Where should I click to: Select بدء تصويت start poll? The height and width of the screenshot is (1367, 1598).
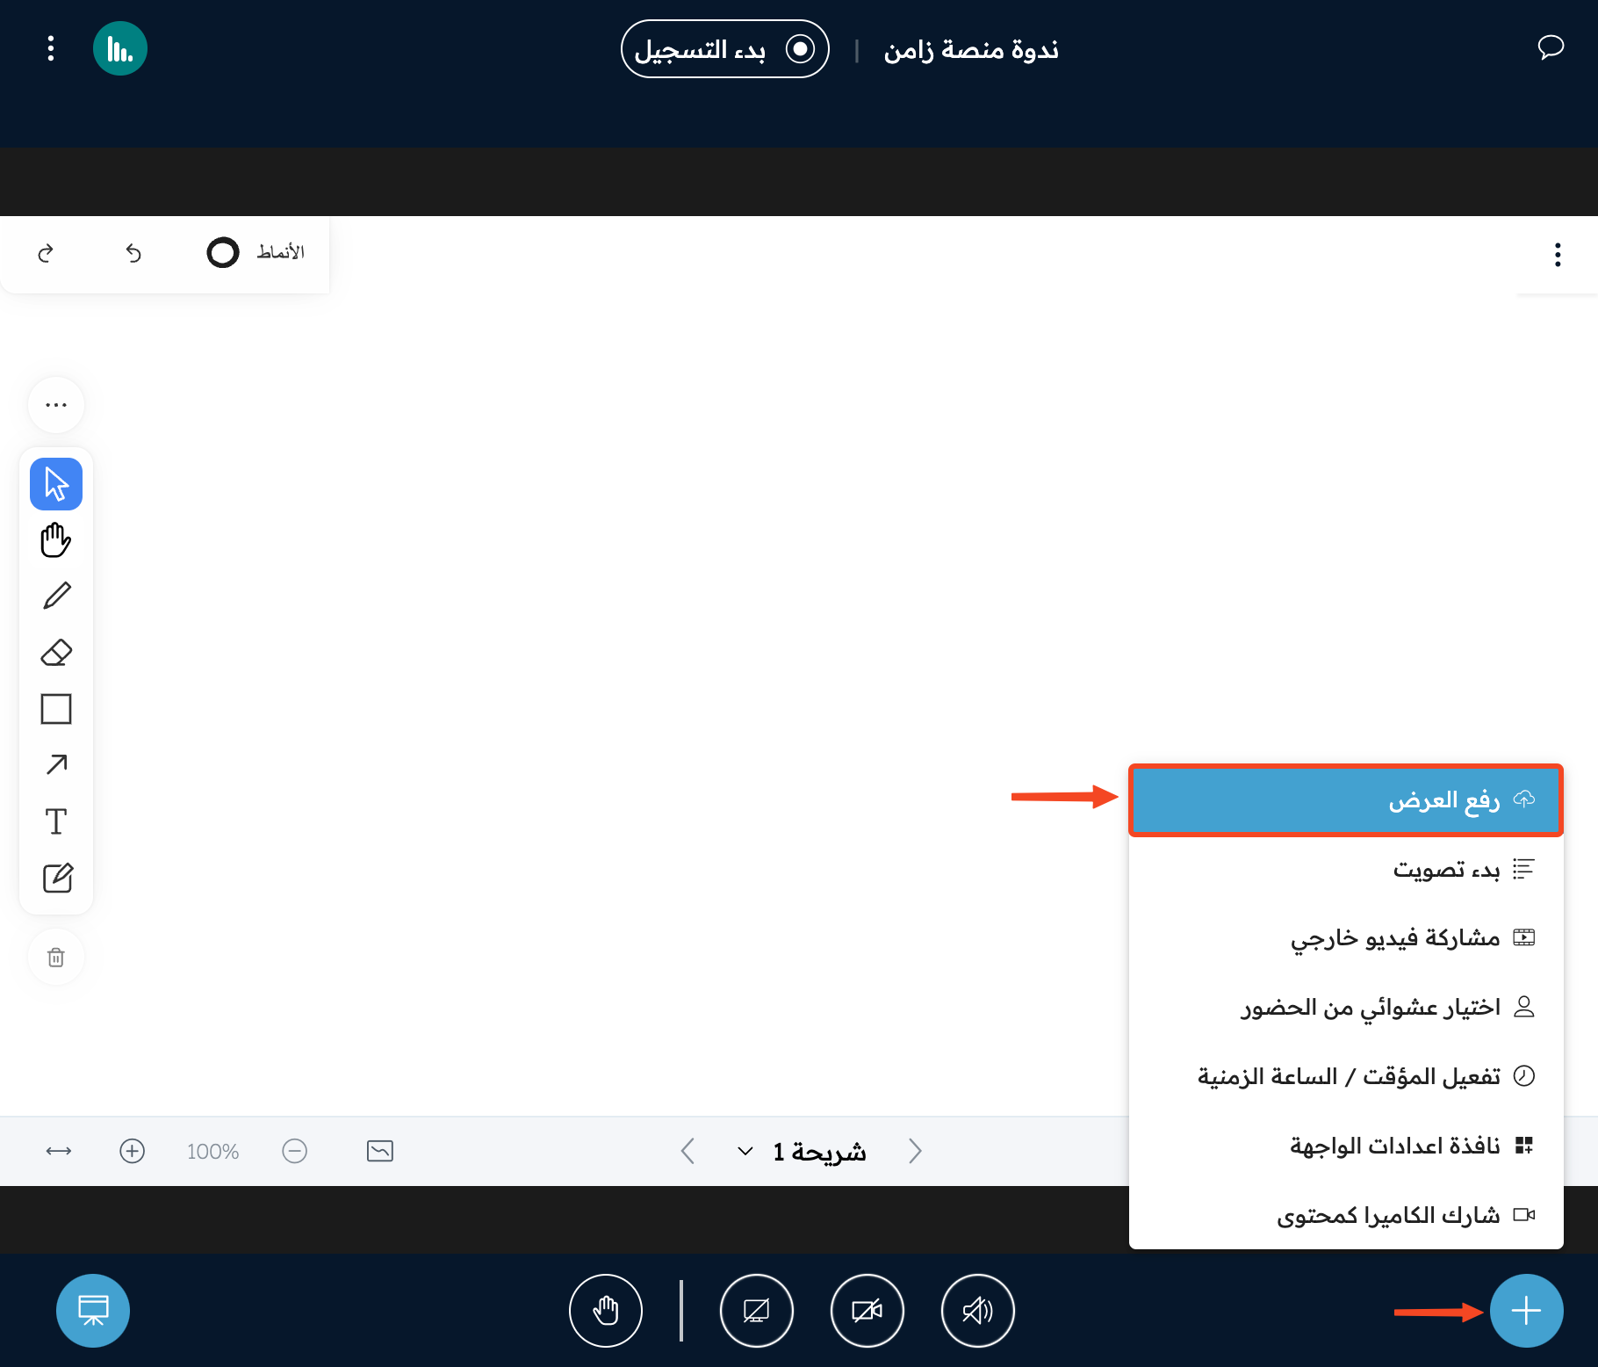1346,869
